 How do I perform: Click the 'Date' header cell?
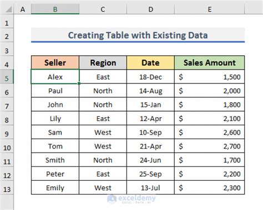click(150, 62)
